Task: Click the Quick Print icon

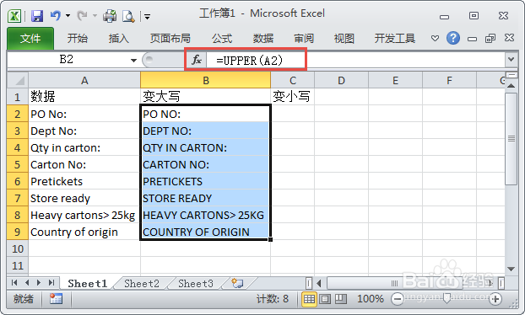Action: tap(110, 16)
